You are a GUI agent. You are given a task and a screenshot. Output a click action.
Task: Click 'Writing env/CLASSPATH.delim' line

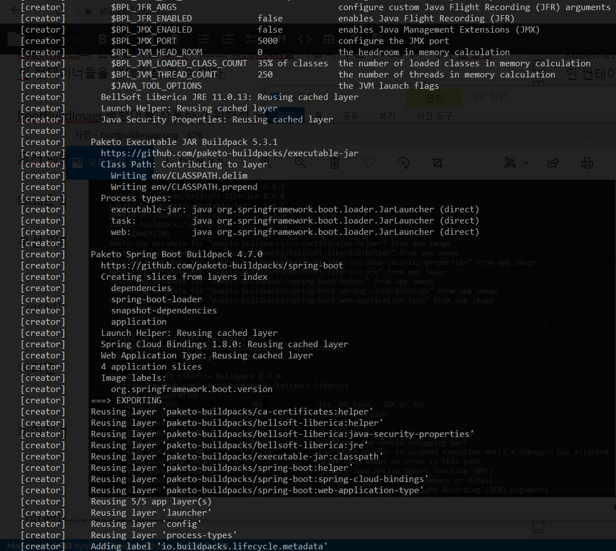pyautogui.click(x=179, y=176)
